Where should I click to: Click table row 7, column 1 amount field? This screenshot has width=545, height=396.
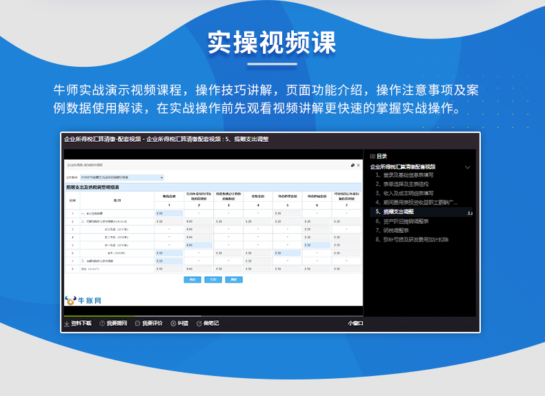point(169,261)
